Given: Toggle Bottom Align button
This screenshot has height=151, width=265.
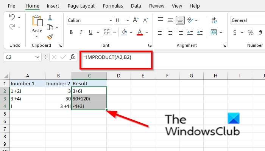Looking at the screenshot, I should pyautogui.click(x=180, y=20).
